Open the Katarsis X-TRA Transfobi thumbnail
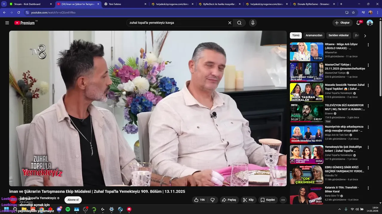Screen dimensions: 382x214 pyautogui.click(x=306, y=195)
